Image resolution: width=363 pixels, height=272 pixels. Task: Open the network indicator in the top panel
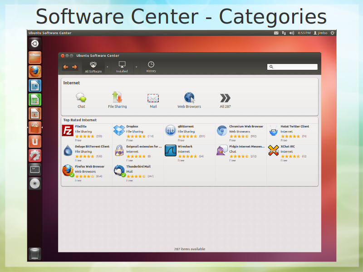(x=284, y=33)
